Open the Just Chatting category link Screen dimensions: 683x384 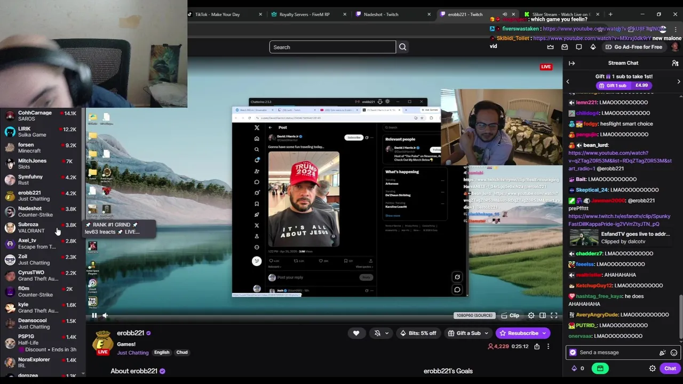tap(133, 353)
